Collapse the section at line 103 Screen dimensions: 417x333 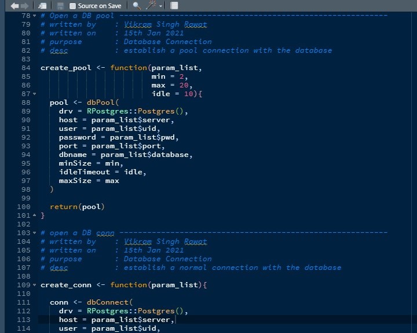(34, 233)
